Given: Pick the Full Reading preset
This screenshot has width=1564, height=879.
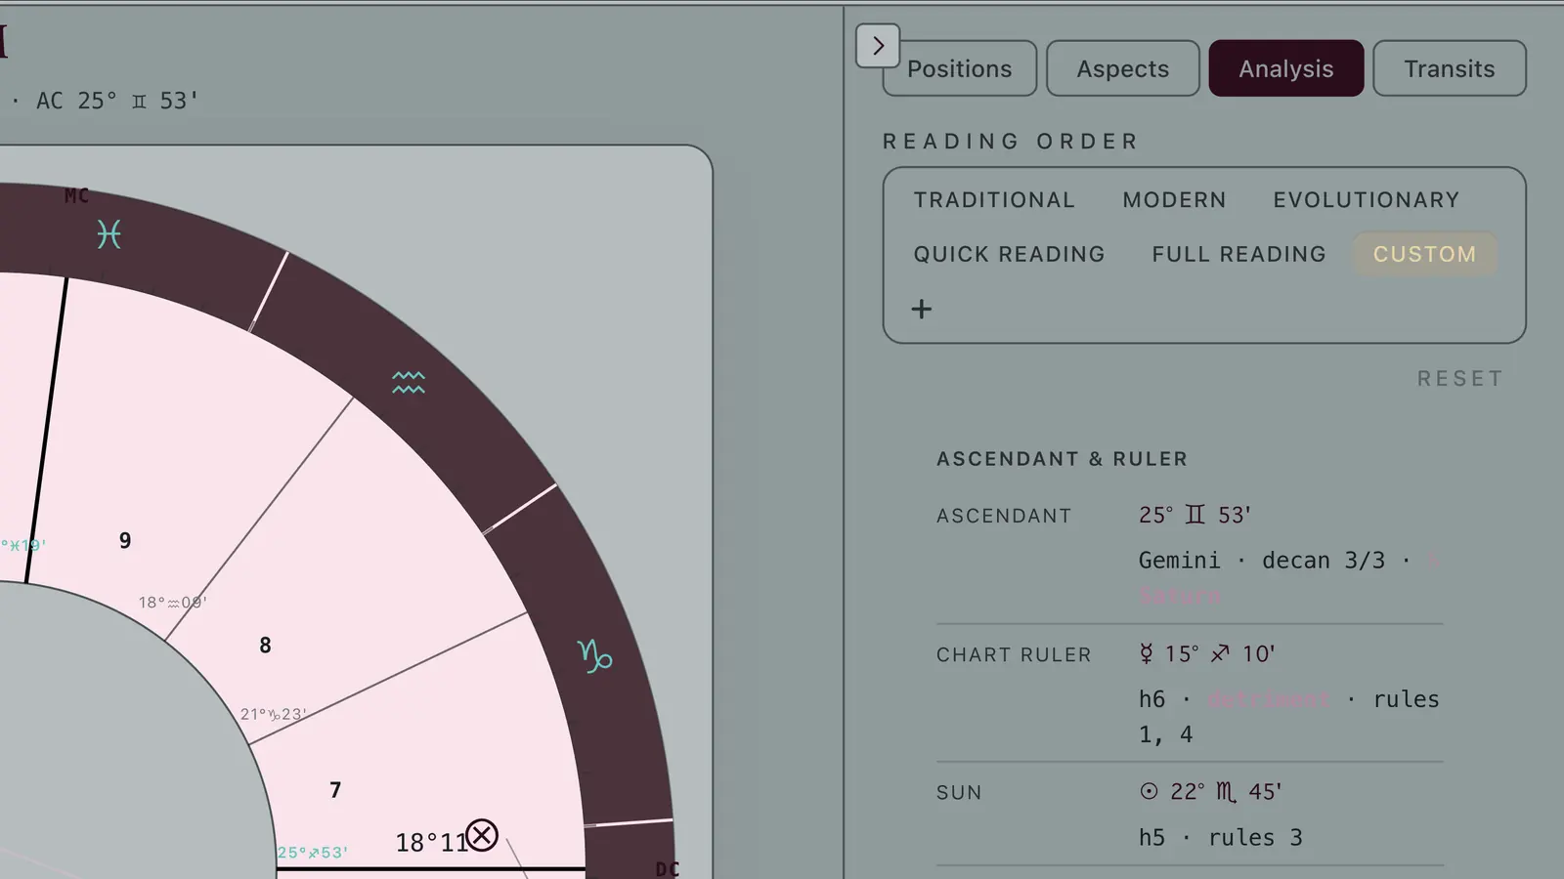Looking at the screenshot, I should coord(1238,254).
